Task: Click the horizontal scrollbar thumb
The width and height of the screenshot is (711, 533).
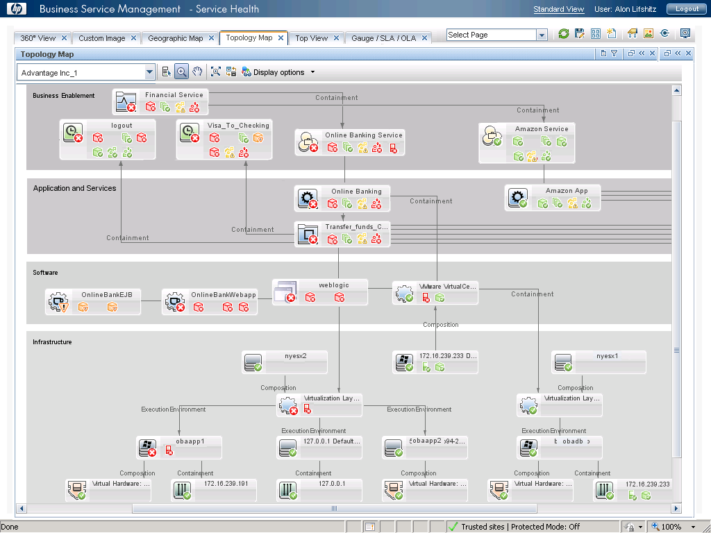Action: pyautogui.click(x=334, y=508)
